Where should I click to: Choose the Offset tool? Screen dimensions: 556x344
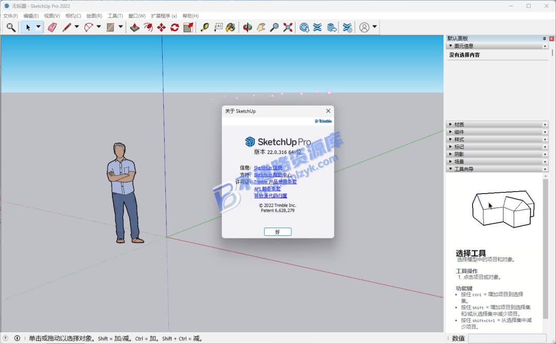pos(148,27)
